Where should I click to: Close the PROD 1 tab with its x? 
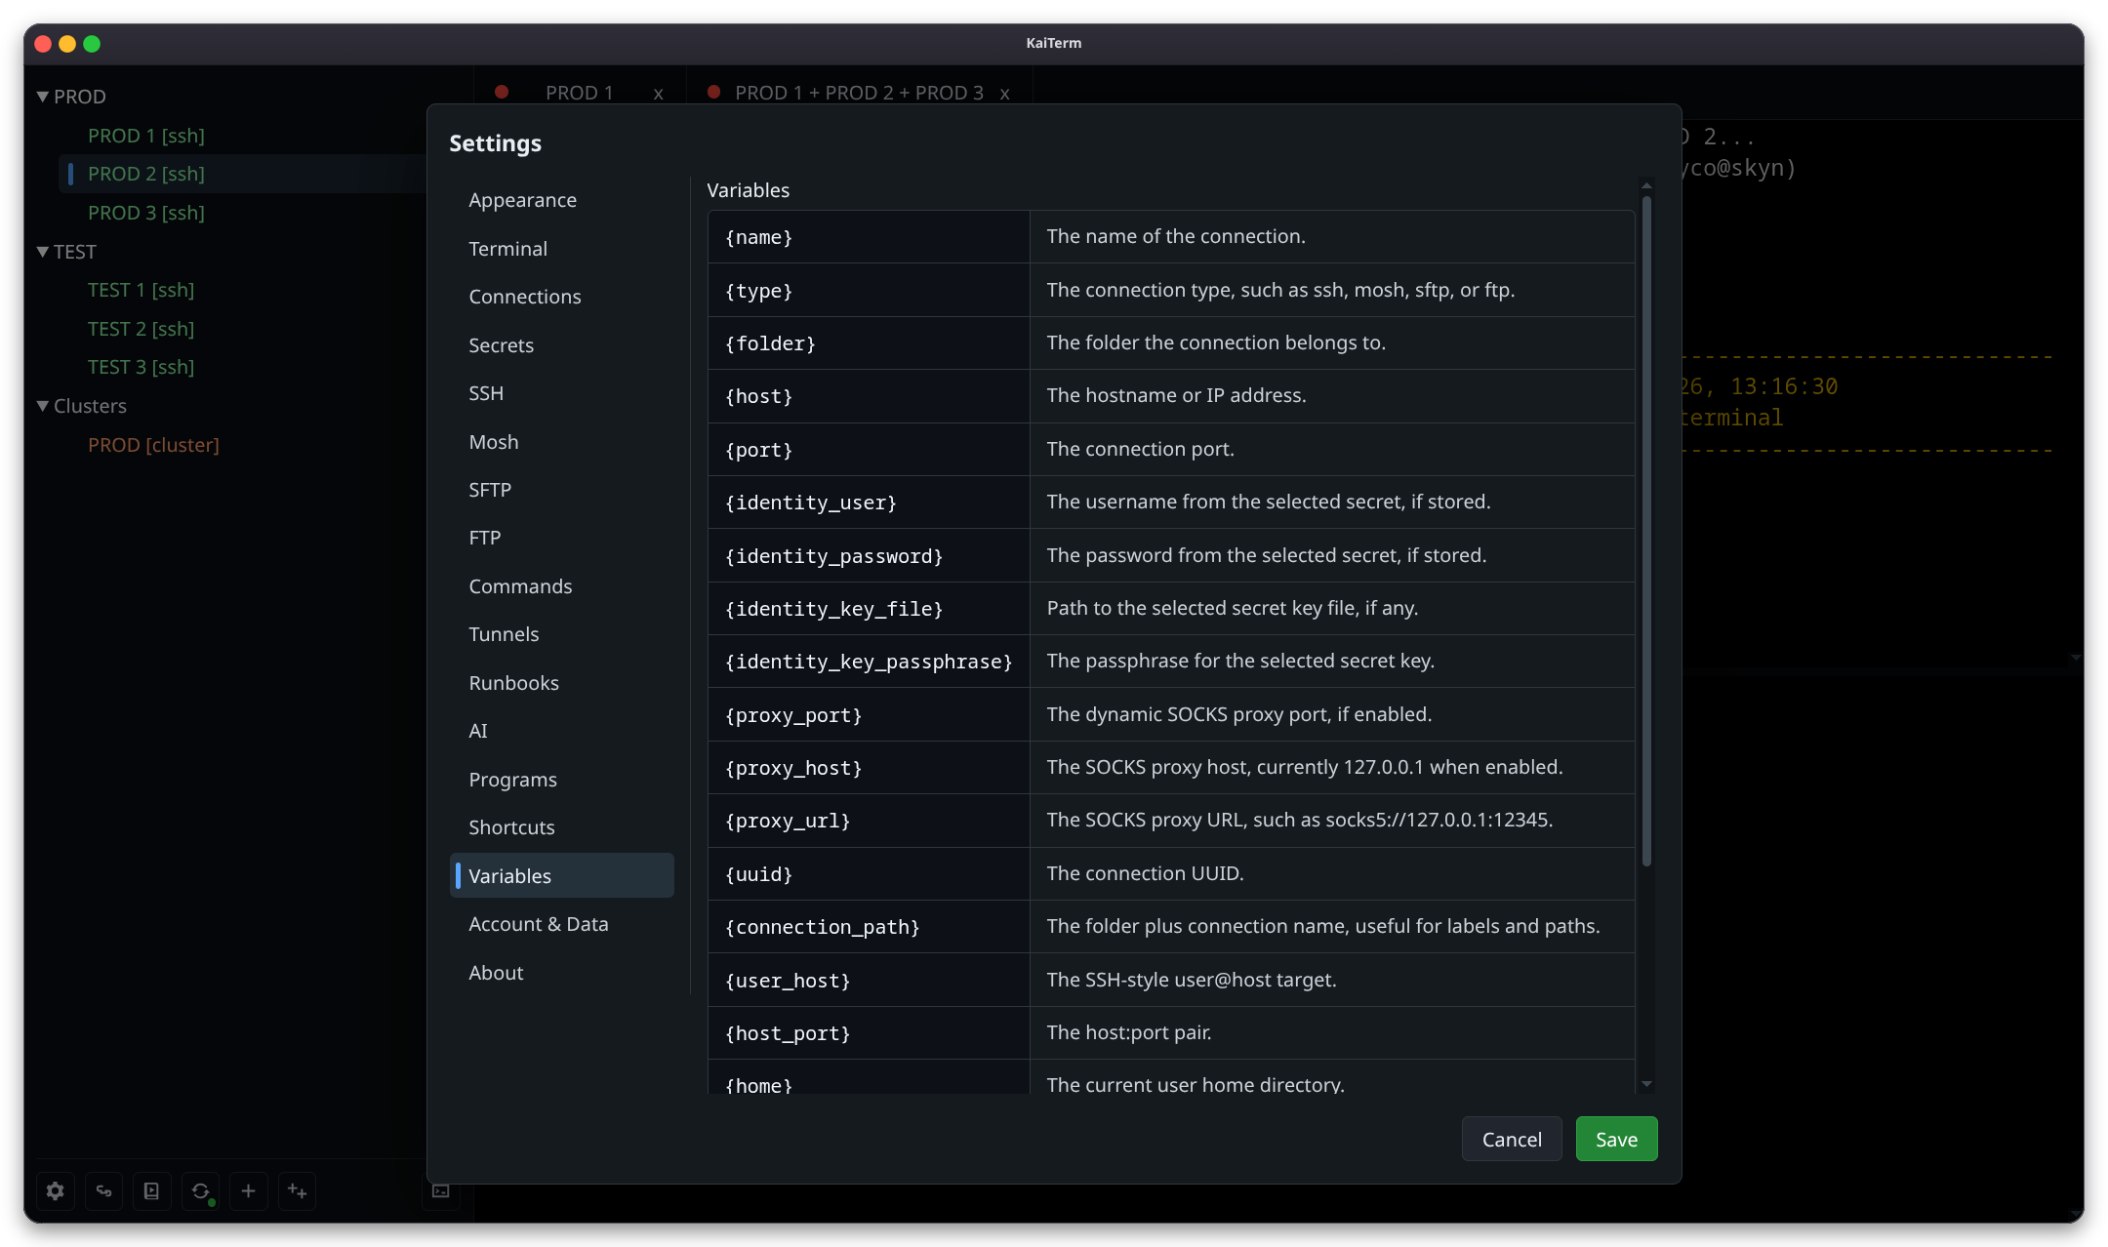(x=659, y=94)
